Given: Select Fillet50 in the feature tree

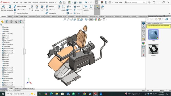Looking at the screenshot, I should (5, 74).
